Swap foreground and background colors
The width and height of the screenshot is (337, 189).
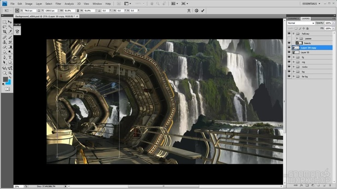coord(10,78)
